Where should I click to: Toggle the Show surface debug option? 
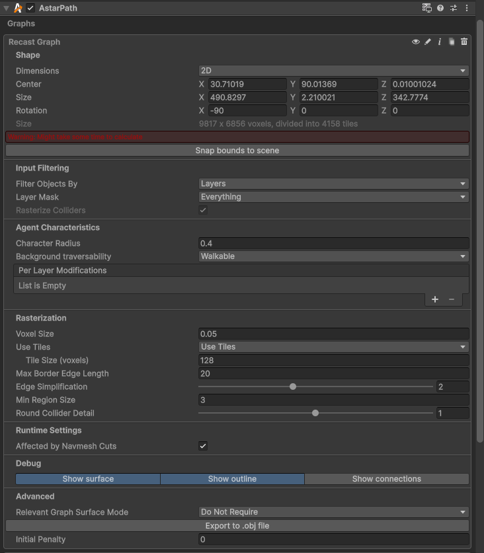(x=88, y=479)
